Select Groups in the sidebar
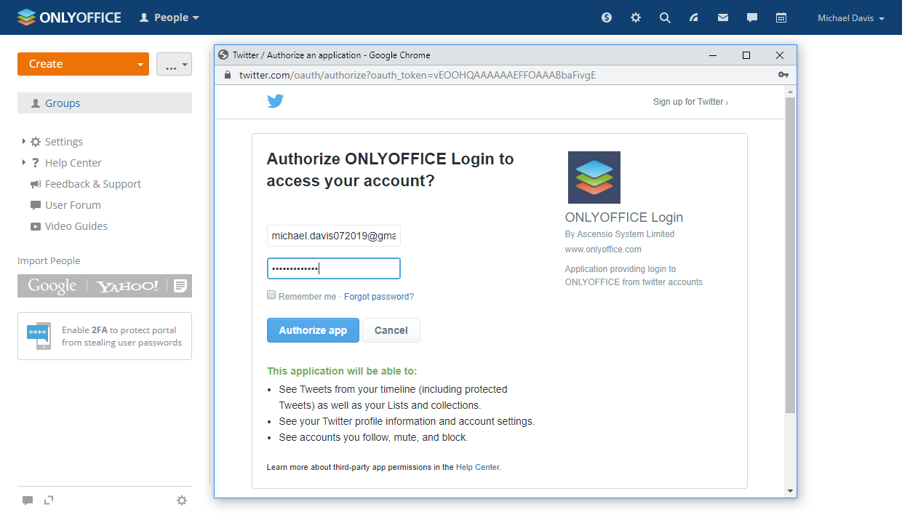902x515 pixels. [x=105, y=103]
